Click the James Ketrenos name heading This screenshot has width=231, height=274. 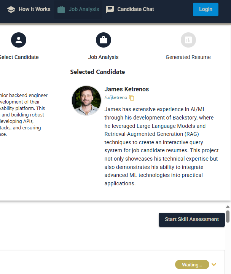127,89
